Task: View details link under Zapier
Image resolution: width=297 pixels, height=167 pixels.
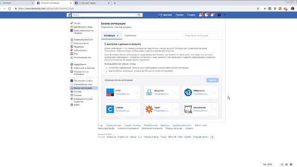Action: tap(162, 111)
